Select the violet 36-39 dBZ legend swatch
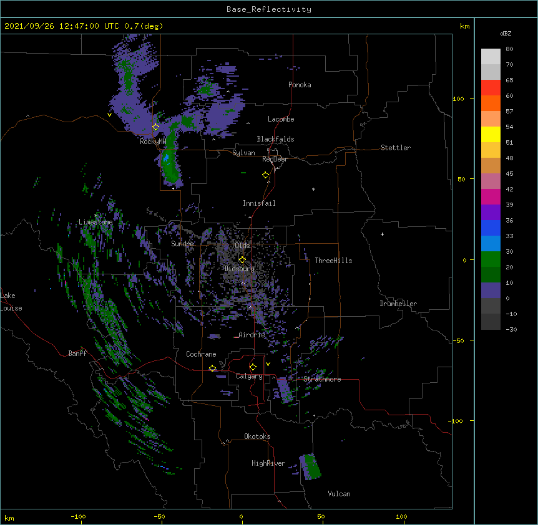The width and height of the screenshot is (538, 525). [x=491, y=212]
